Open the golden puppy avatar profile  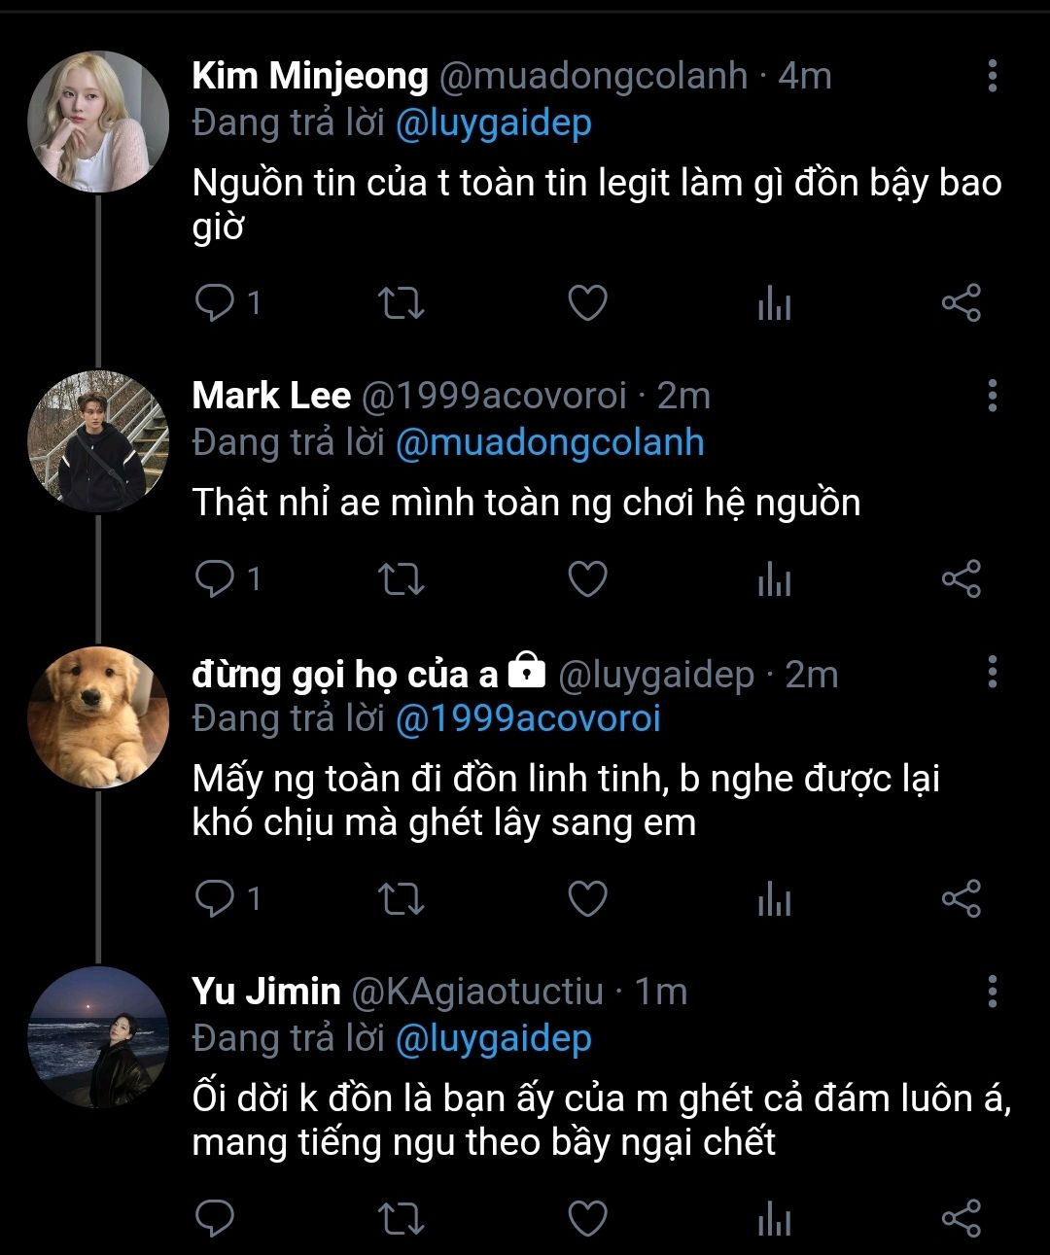[x=97, y=716]
